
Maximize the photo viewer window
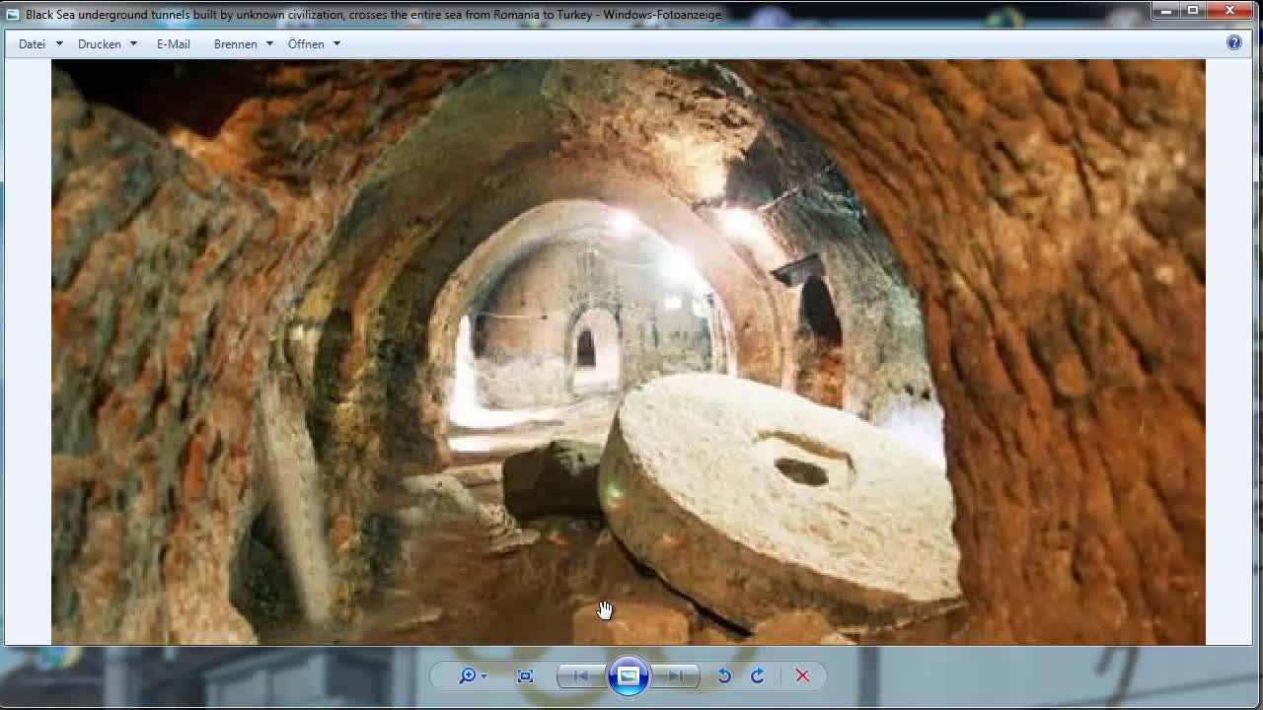pos(1192,11)
